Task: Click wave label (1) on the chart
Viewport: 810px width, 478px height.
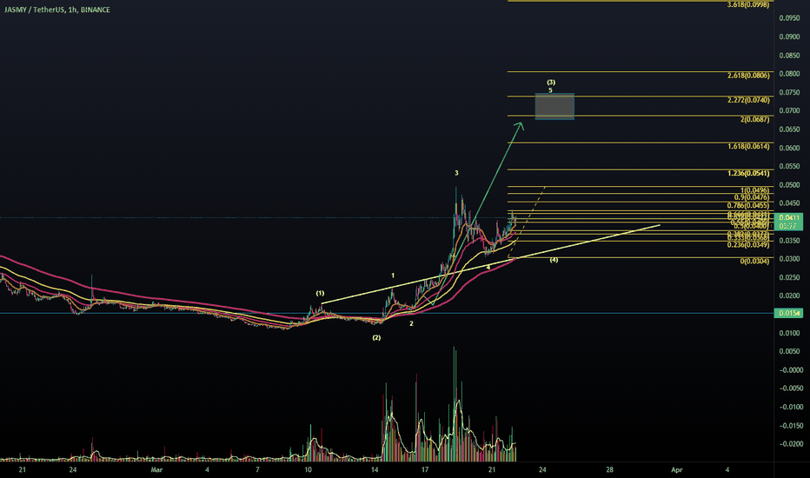Action: [320, 293]
